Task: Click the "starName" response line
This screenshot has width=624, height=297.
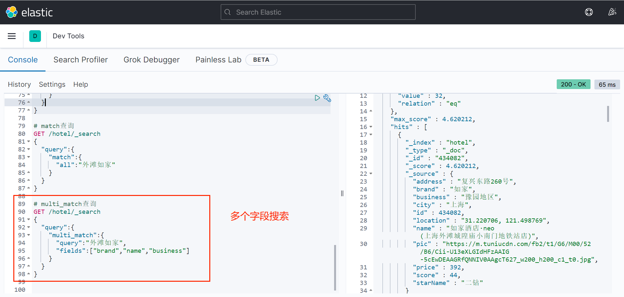Action: (448, 283)
